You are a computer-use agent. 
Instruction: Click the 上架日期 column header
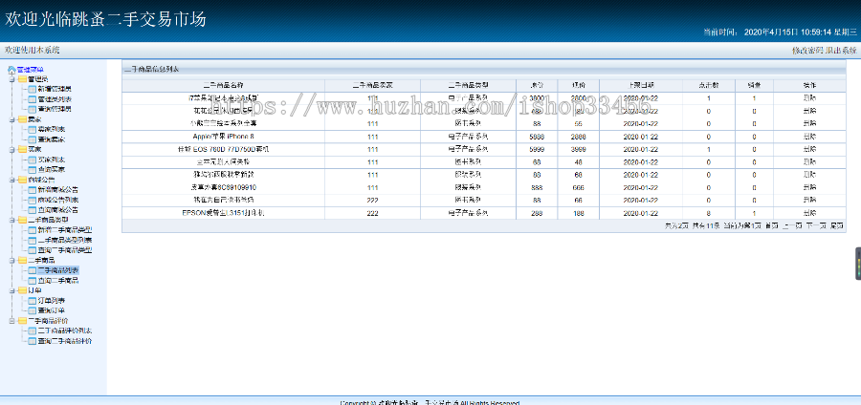tap(641, 86)
